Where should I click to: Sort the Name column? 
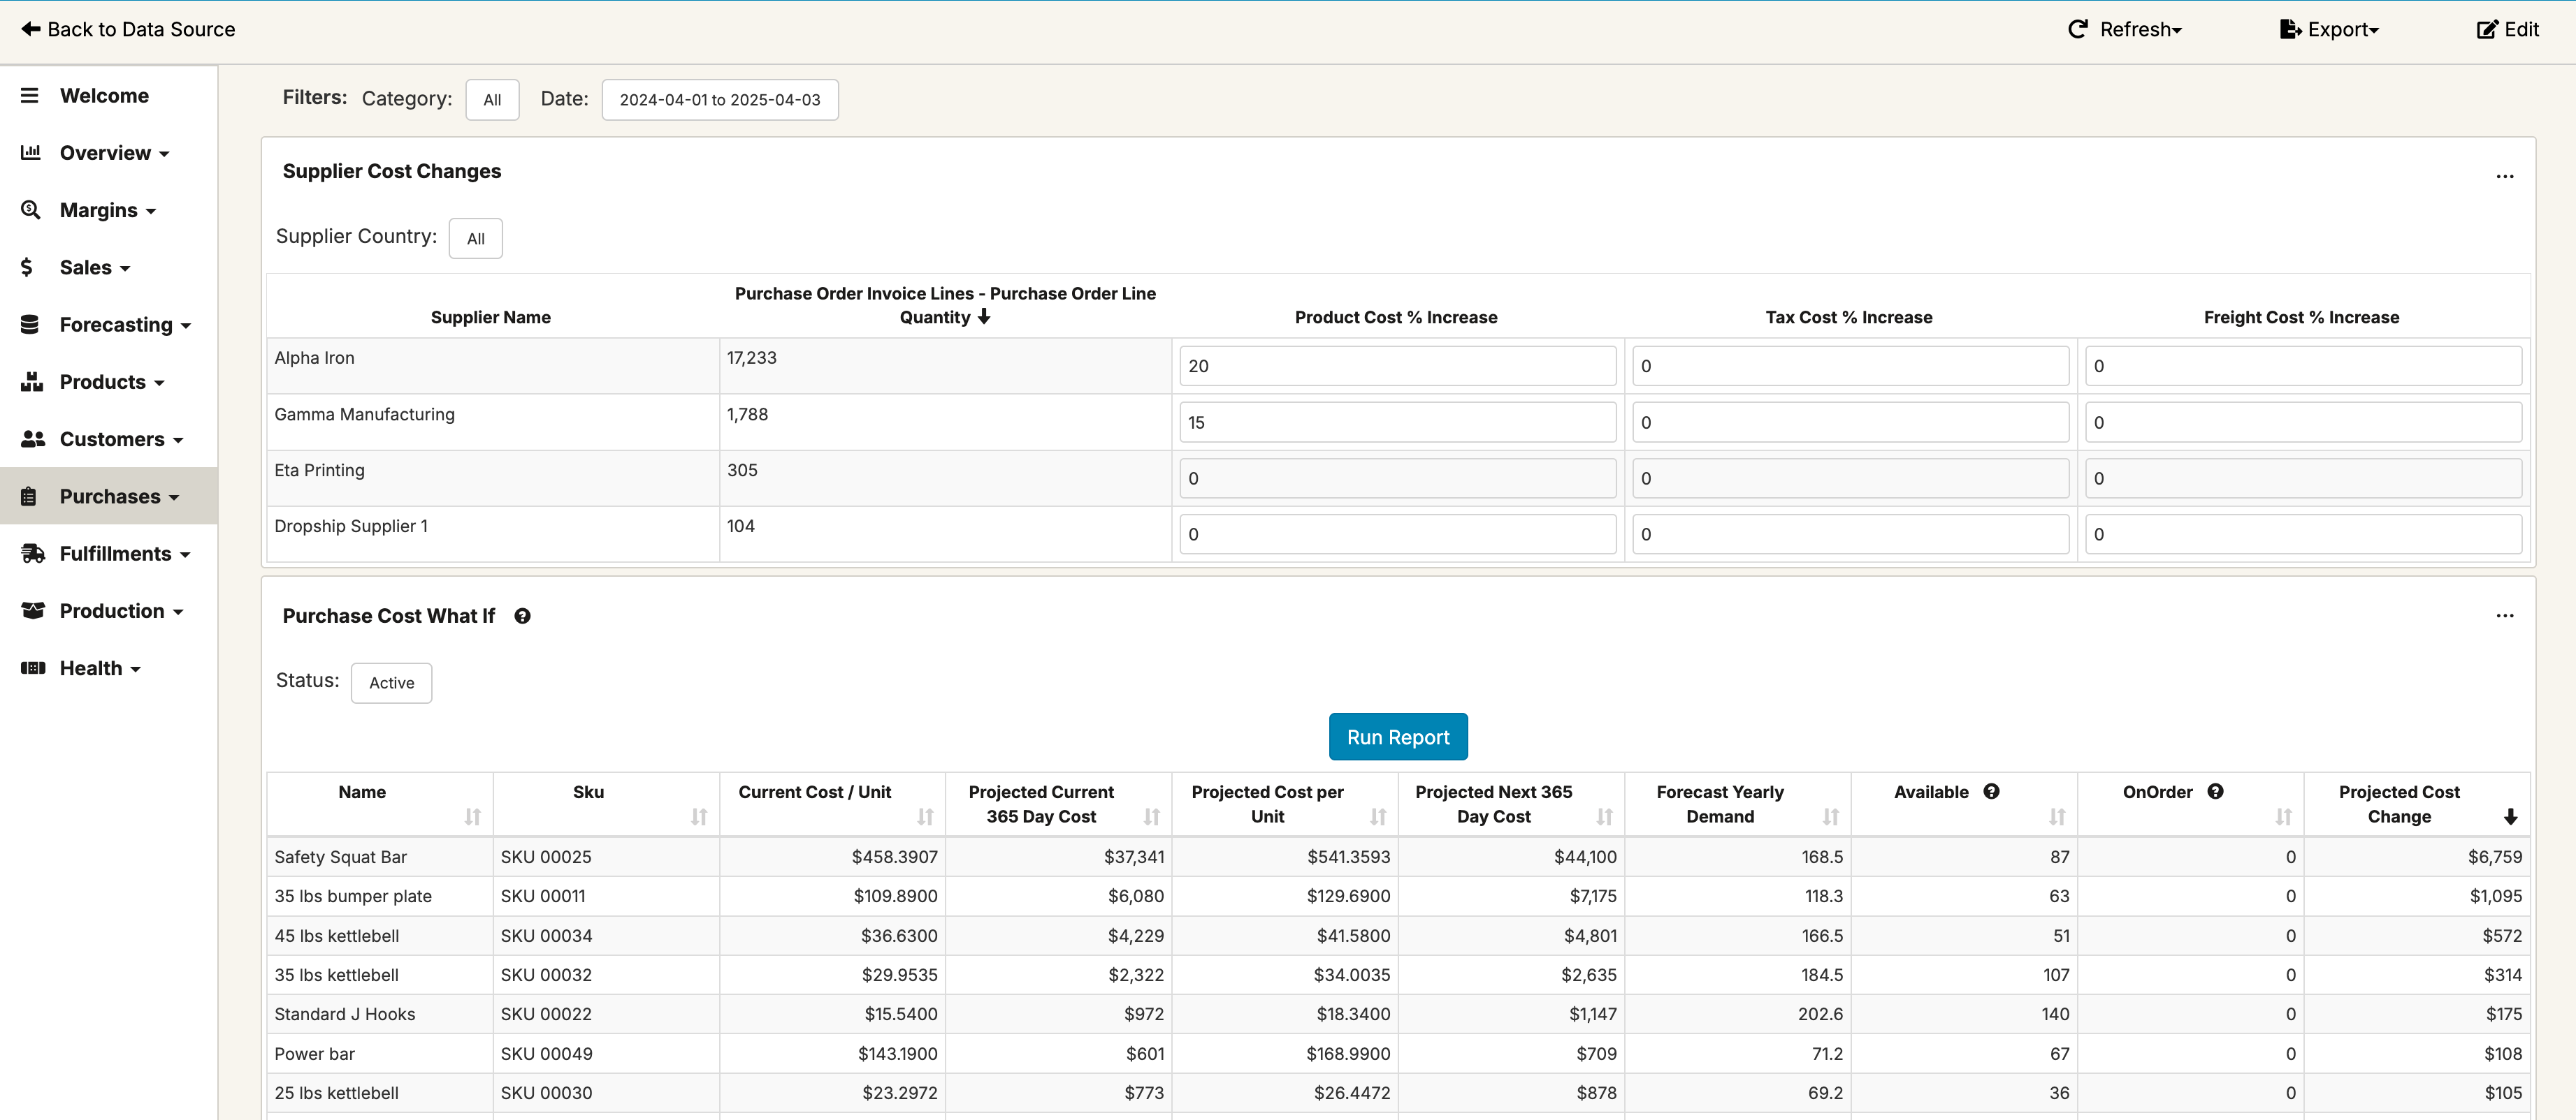point(473,817)
